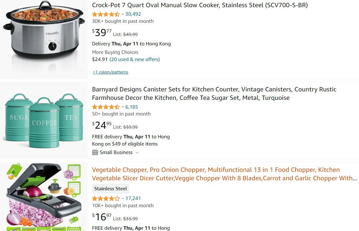Expand canister set rating breakdown chevron
Image resolution: width=359 pixels, height=231 pixels.
(x=123, y=107)
